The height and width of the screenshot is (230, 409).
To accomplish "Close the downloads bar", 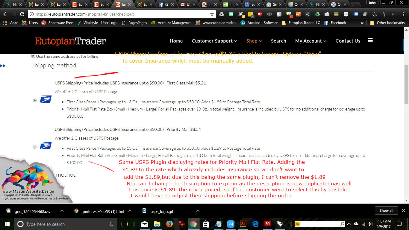I will (x=403, y=211).
